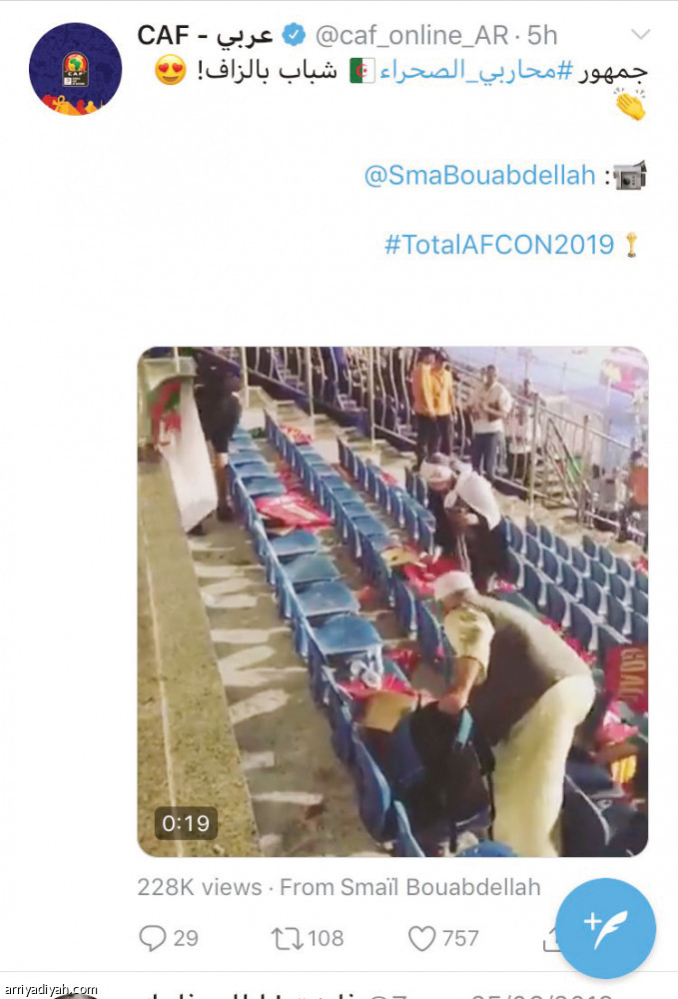Open the 5h tweet timestamp
This screenshot has width=678, height=999.
[542, 36]
